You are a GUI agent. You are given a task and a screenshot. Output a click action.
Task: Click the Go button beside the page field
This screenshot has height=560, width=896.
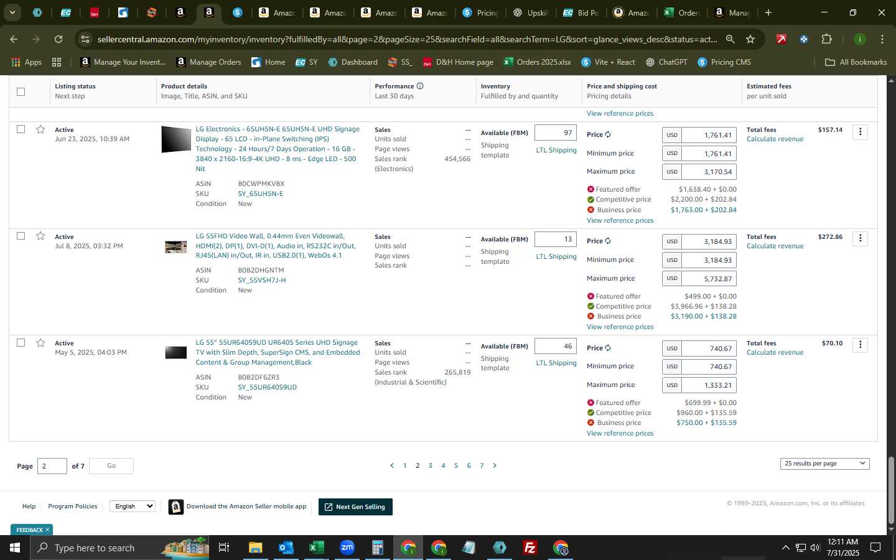111,466
